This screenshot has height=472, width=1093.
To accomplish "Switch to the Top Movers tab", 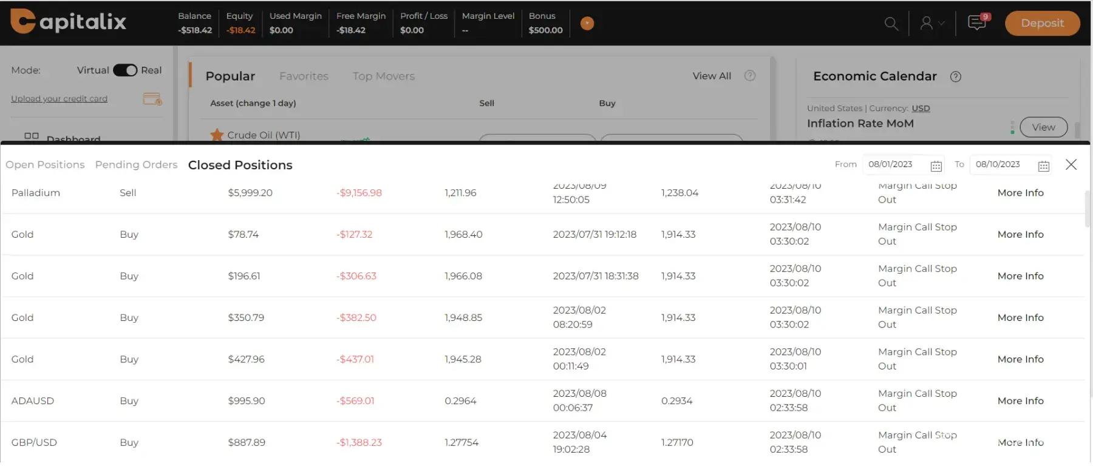I will [x=384, y=76].
